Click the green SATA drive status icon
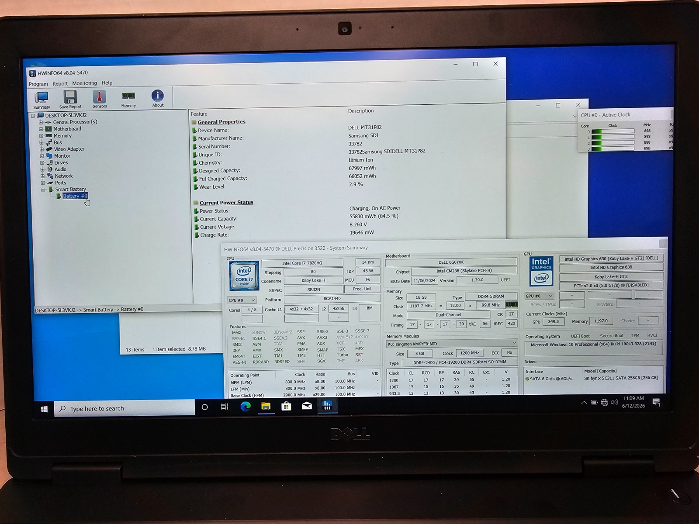This screenshot has height=524, width=699. [x=527, y=379]
